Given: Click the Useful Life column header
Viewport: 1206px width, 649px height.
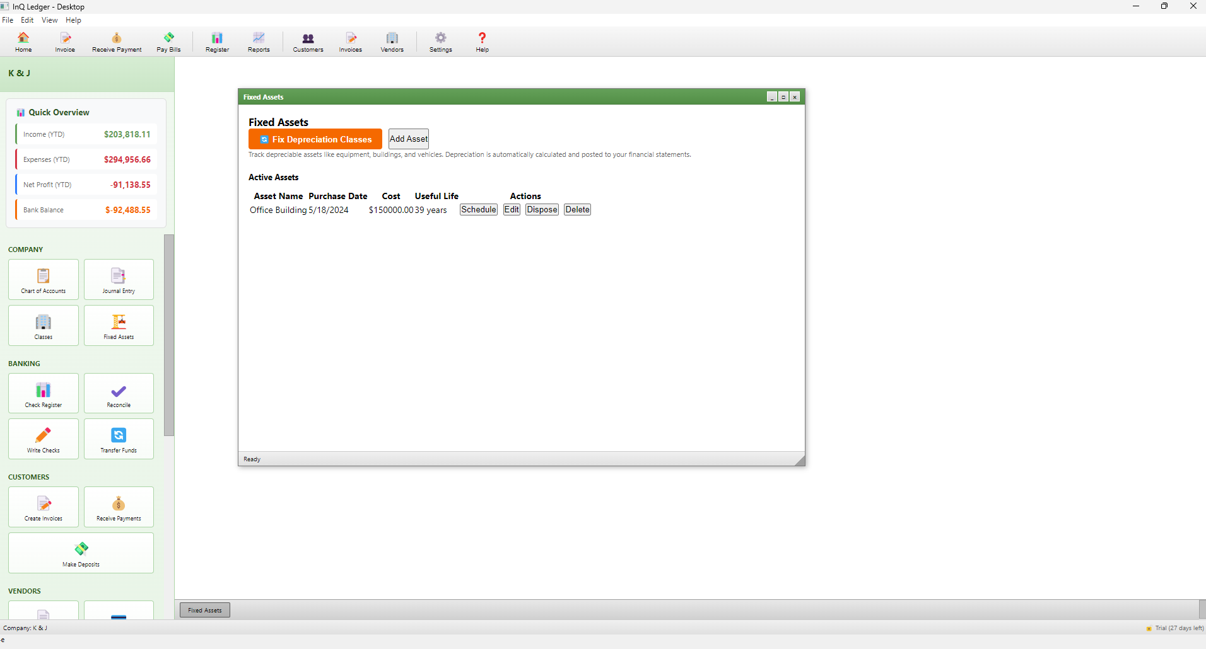Looking at the screenshot, I should click(436, 196).
